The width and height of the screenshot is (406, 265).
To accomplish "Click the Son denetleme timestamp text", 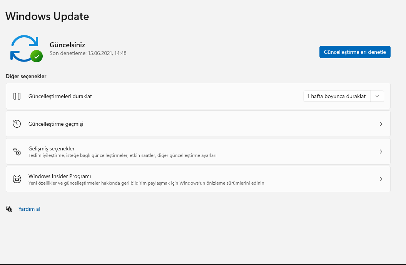I will tap(88, 53).
